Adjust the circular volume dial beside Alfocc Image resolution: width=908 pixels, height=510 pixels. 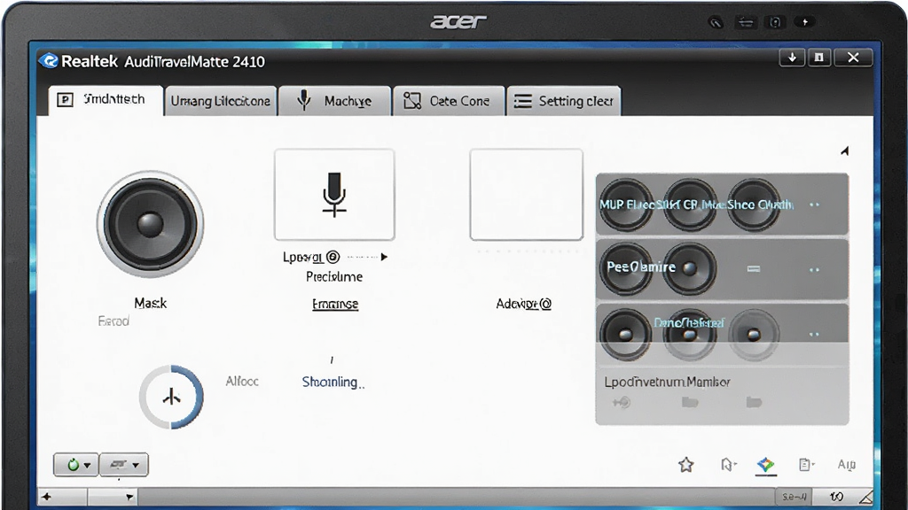coord(171,397)
